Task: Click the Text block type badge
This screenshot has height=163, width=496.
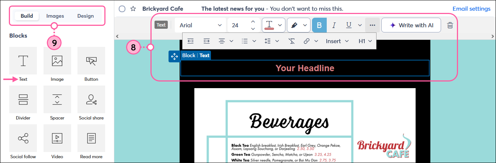Action: click(x=161, y=25)
